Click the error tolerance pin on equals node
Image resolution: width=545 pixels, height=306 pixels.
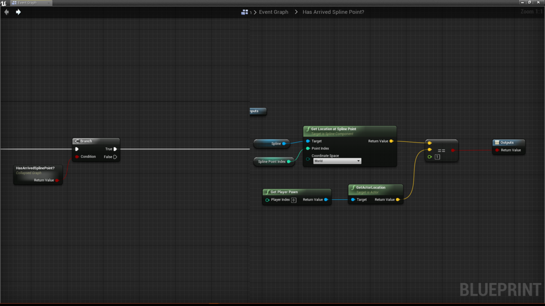(x=430, y=157)
